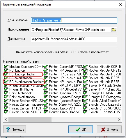The height and width of the screenshot is (138, 126).
Task: Select Router: Mikrotik CRS12 text
Action: click(x=105, y=70)
